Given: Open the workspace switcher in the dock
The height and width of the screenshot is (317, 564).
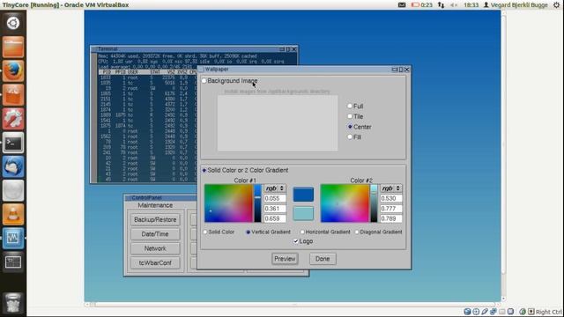Looking at the screenshot, I should click(13, 262).
